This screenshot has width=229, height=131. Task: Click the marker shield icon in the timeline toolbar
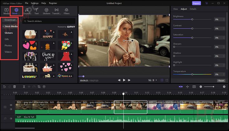(44, 87)
